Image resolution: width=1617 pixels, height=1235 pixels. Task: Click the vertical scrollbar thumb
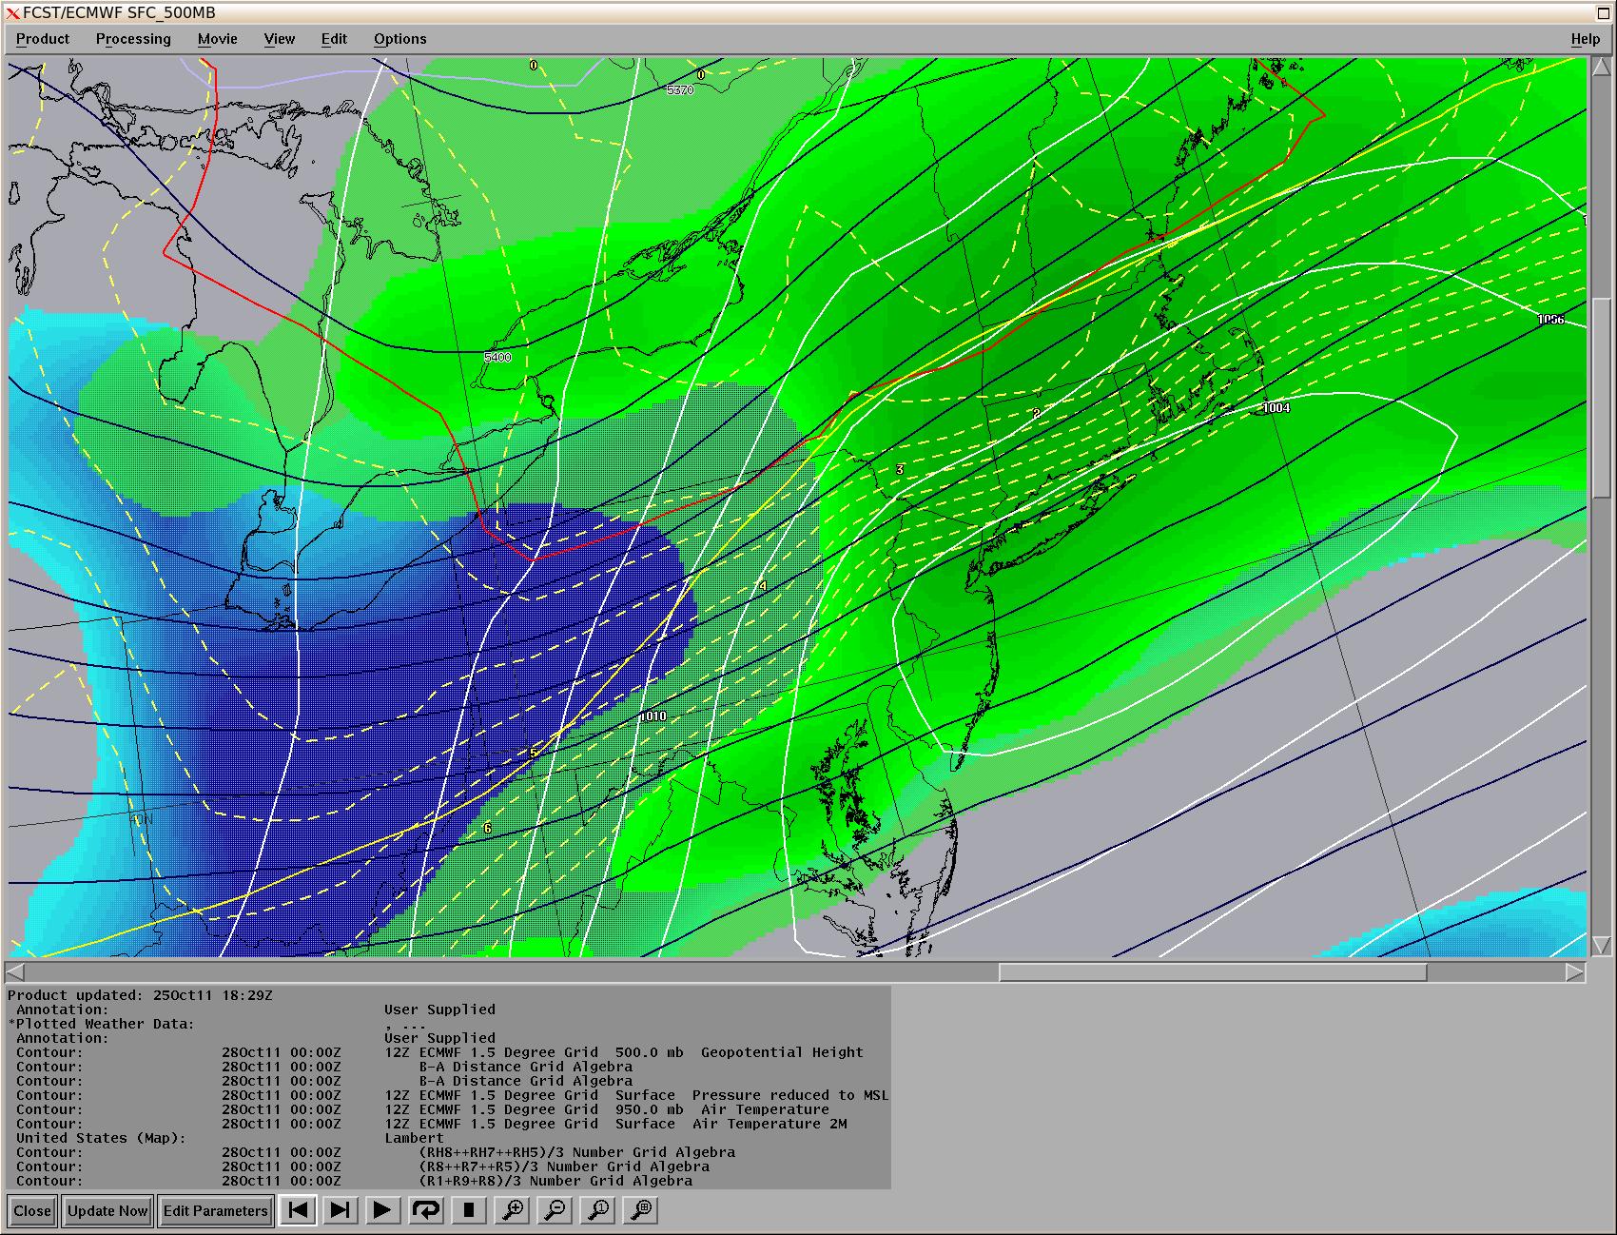point(1601,397)
